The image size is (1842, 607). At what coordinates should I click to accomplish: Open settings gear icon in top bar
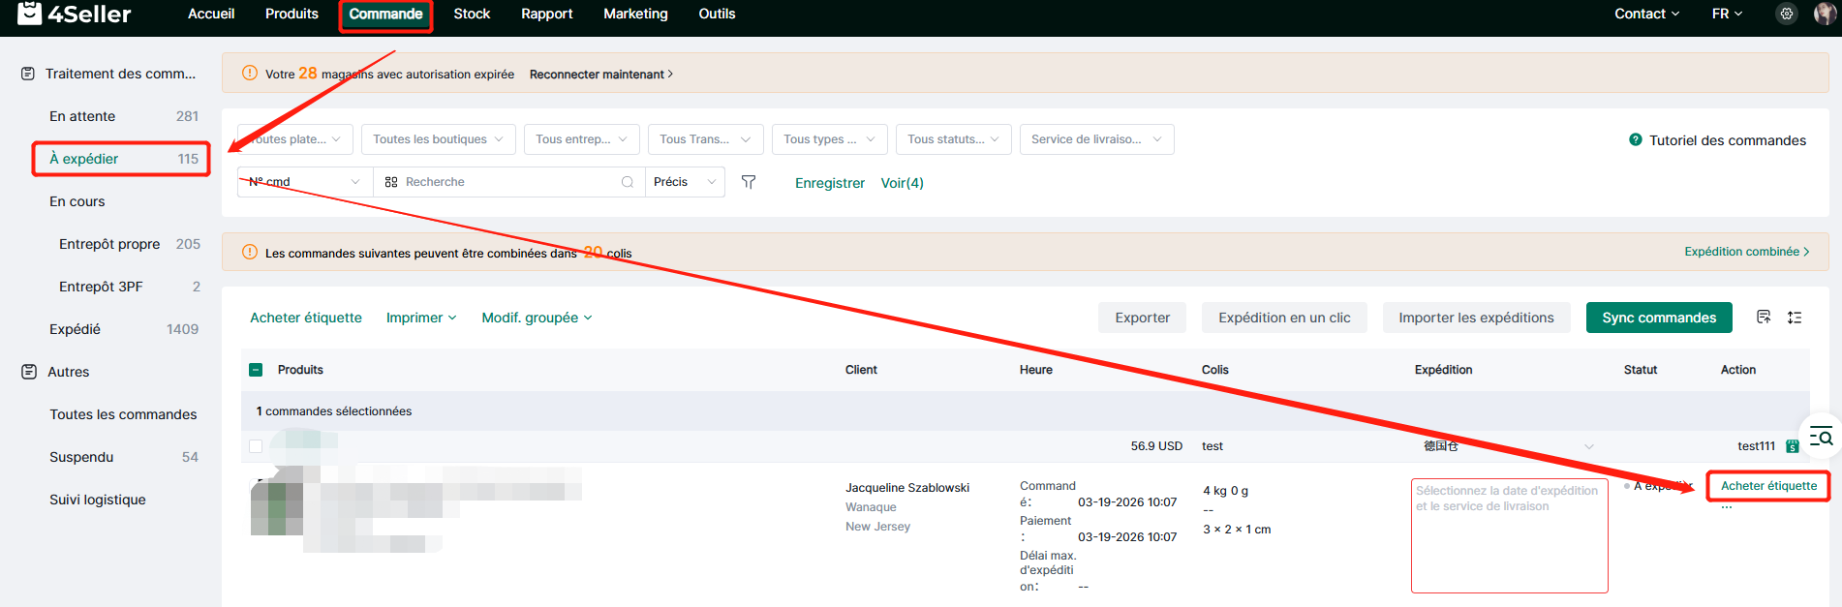tap(1787, 14)
